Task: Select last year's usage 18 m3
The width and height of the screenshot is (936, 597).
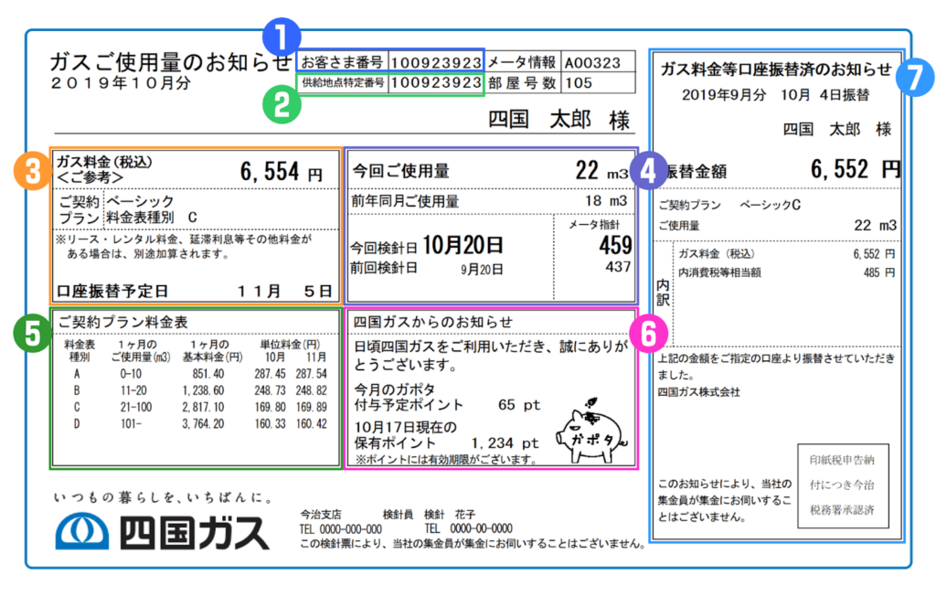Action: pos(606,200)
